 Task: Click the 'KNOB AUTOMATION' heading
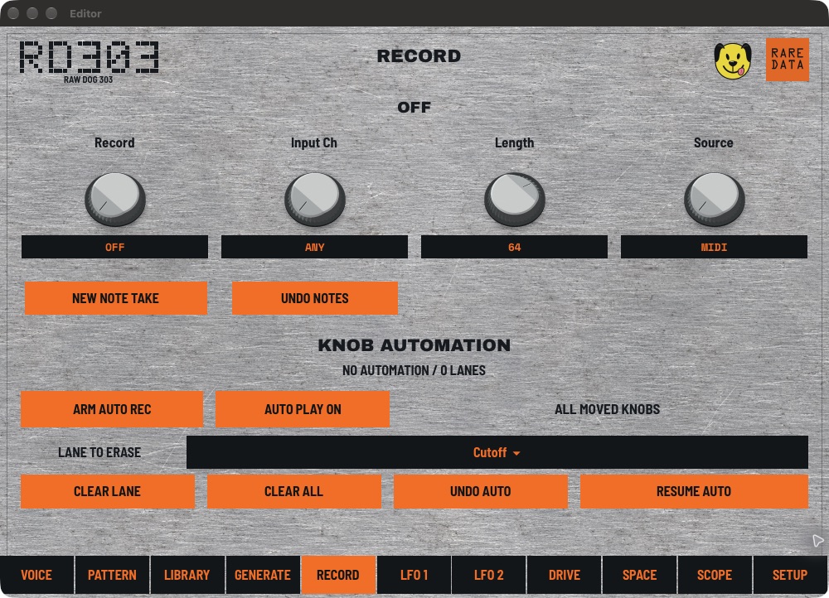(x=414, y=345)
